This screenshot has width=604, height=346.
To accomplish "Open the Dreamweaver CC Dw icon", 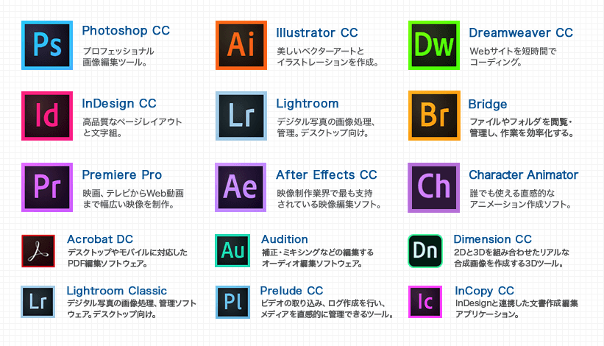I will 433,45.
